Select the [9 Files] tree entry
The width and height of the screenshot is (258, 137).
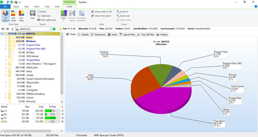[30, 53]
